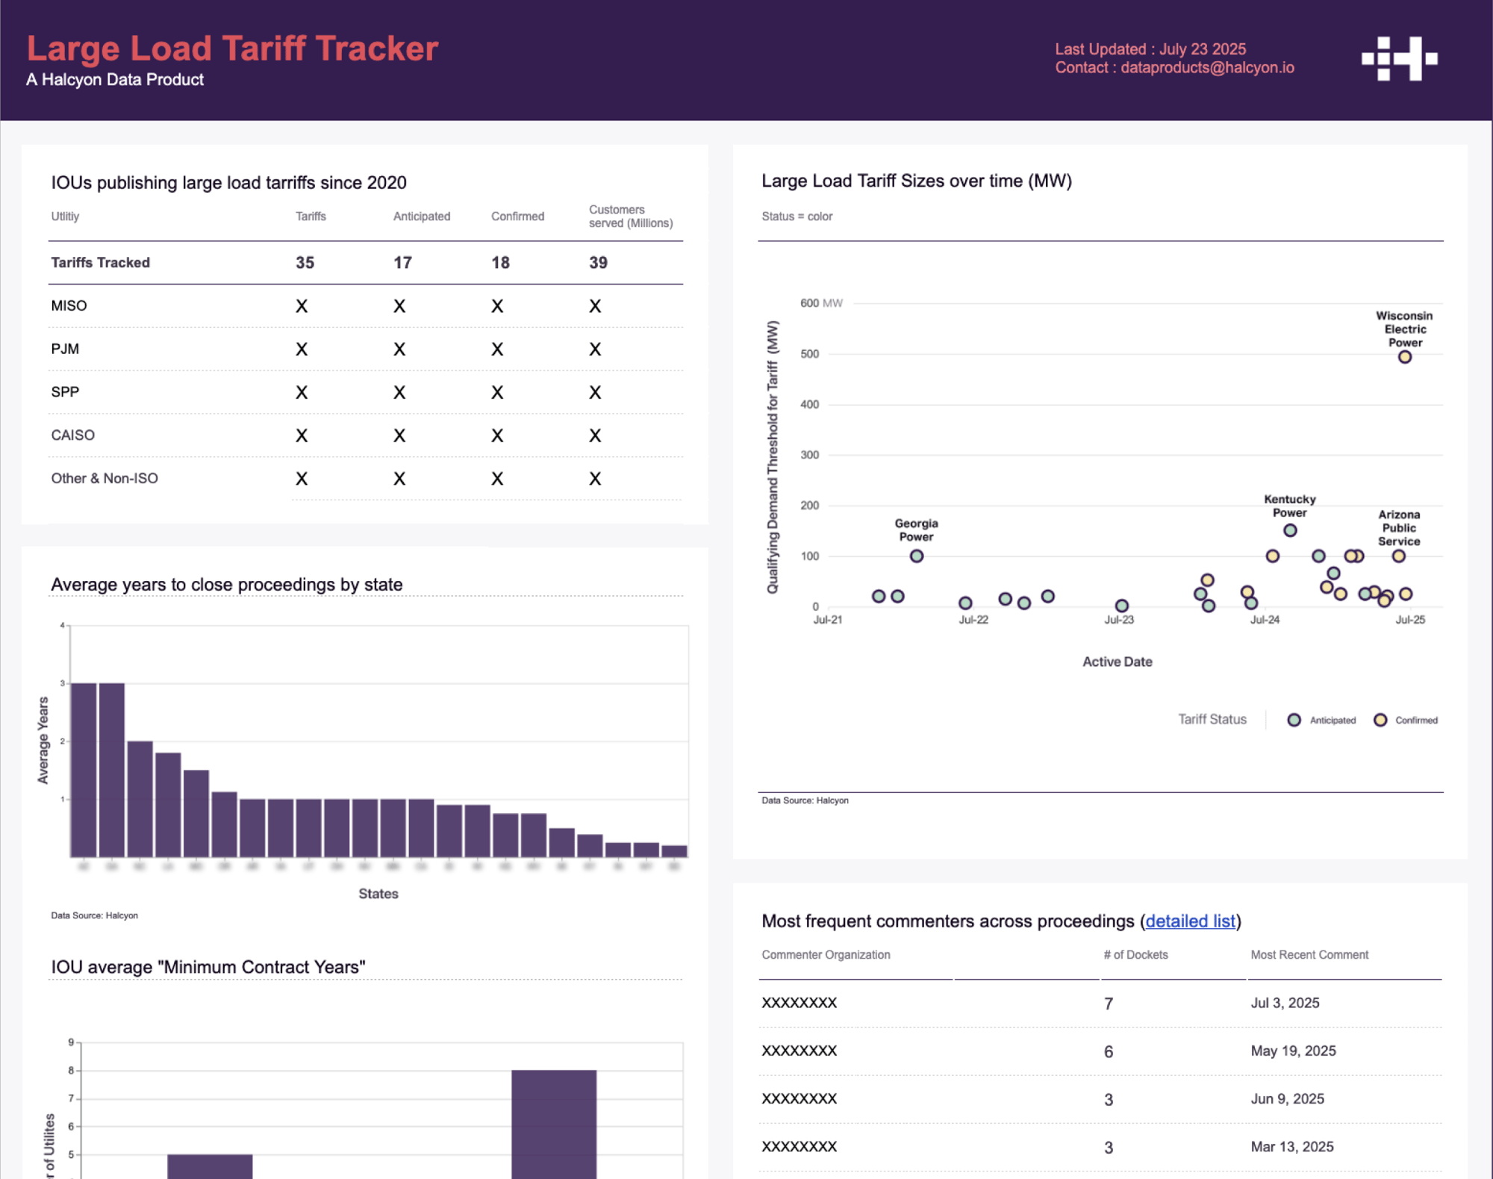Click the CAISO Customers served cell X
1493x1179 pixels.
595,435
